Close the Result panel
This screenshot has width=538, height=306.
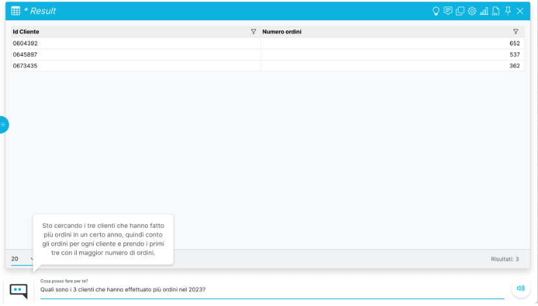520,11
